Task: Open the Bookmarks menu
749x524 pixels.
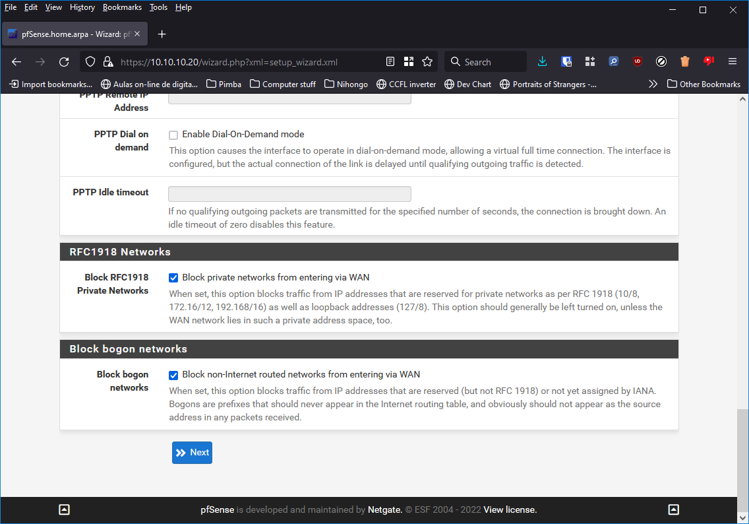Action: [122, 7]
